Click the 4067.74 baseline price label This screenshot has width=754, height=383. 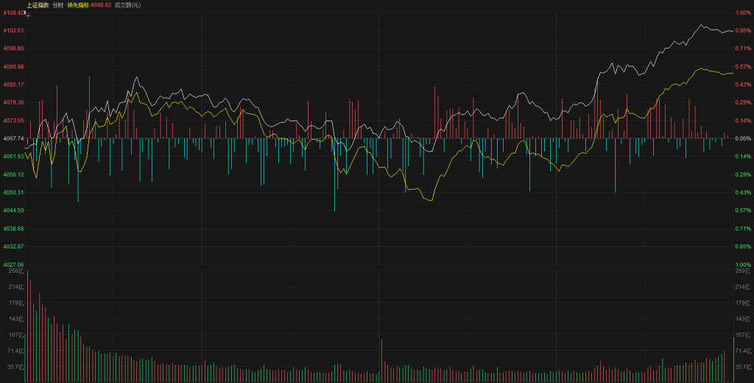(x=13, y=138)
